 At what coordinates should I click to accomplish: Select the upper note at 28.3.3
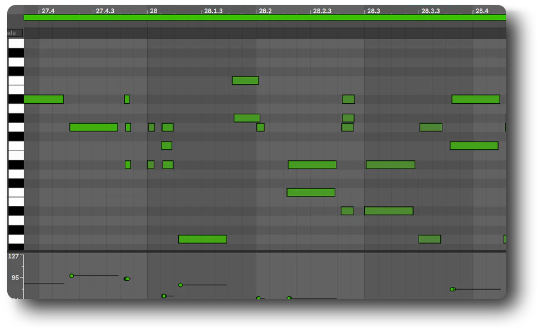point(431,127)
